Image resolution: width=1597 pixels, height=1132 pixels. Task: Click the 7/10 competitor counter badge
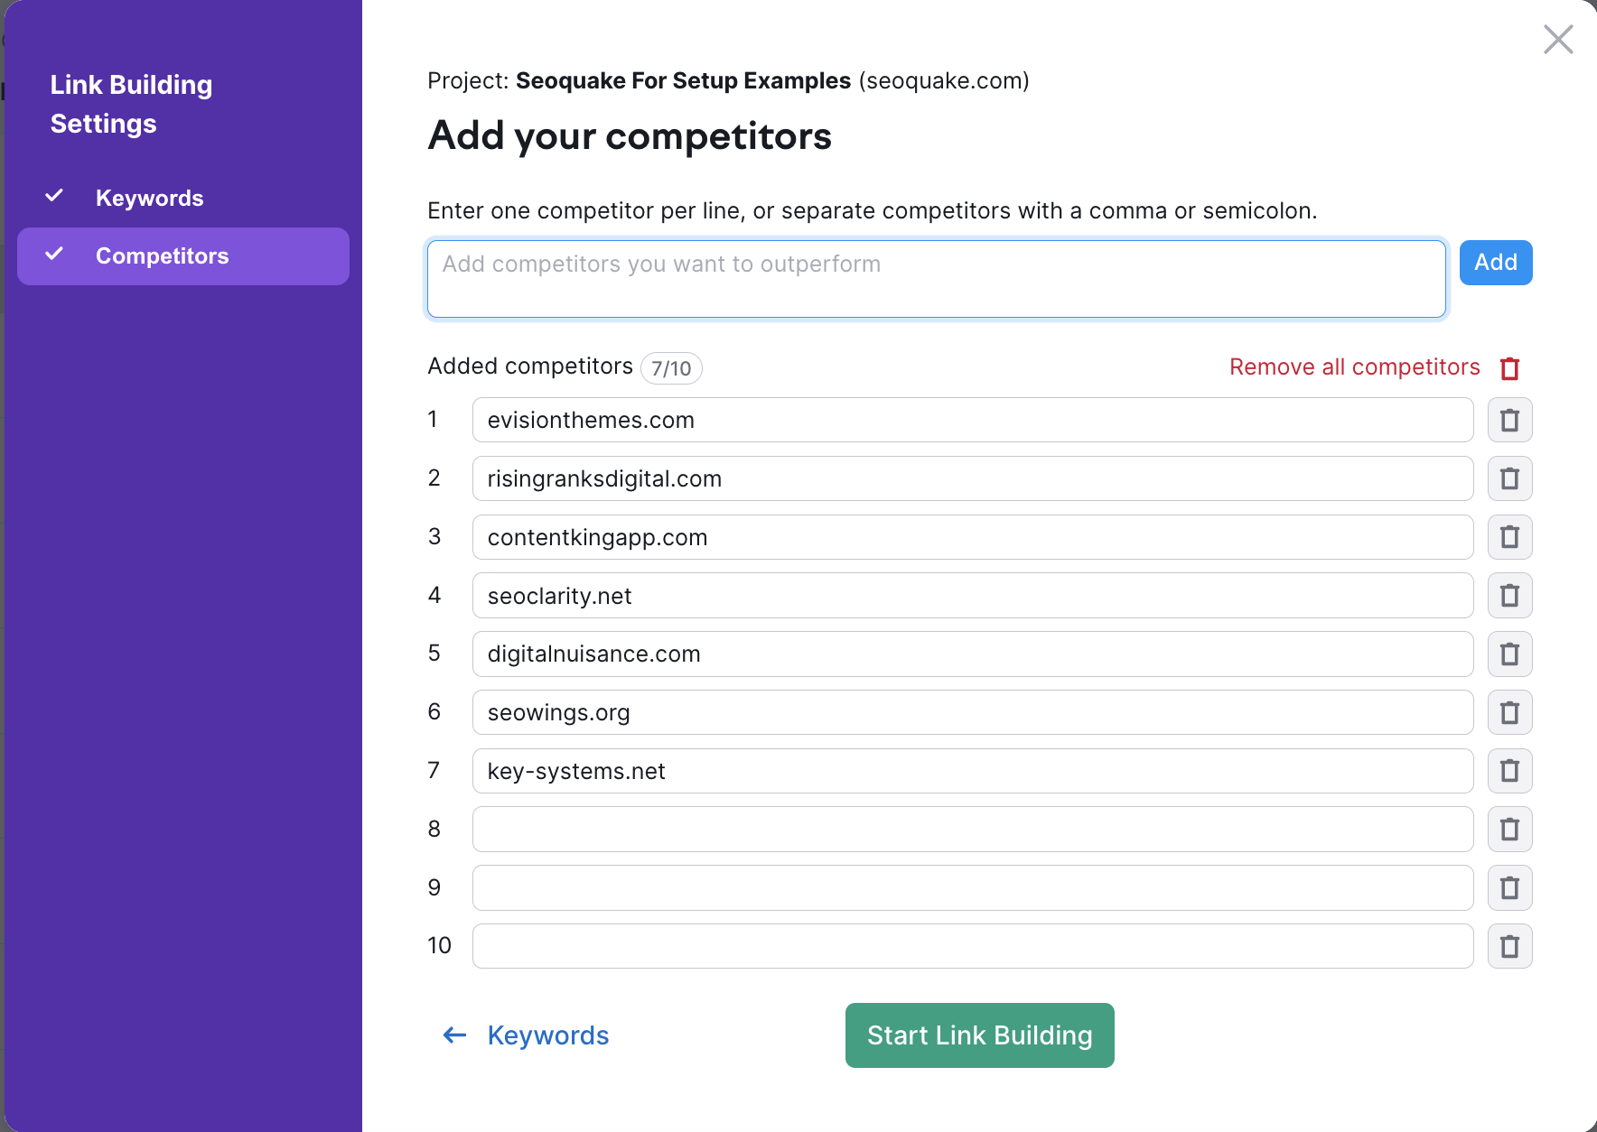click(671, 368)
